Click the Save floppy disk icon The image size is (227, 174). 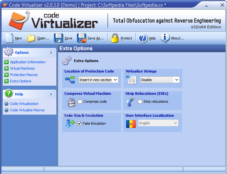(58, 38)
